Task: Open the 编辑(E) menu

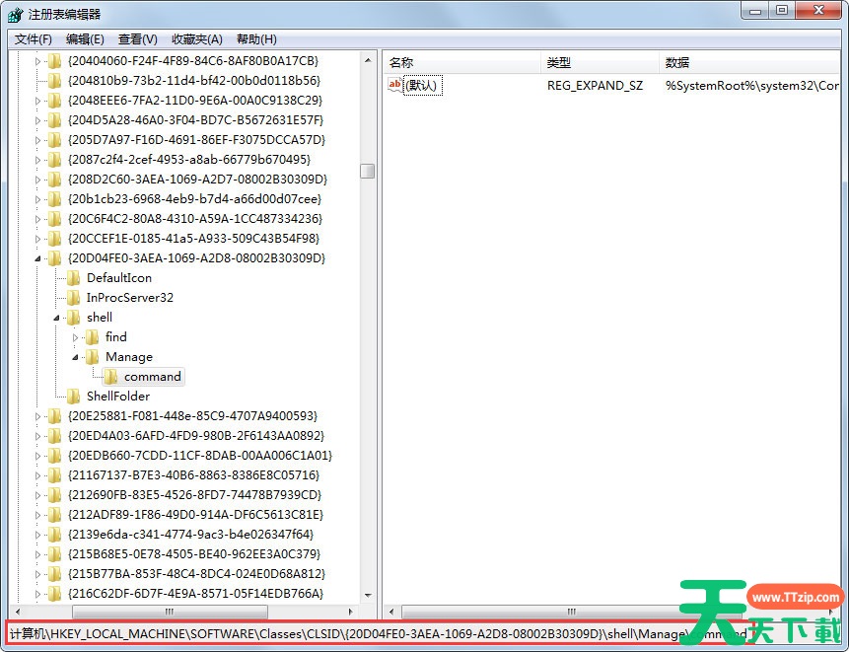Action: click(85, 39)
